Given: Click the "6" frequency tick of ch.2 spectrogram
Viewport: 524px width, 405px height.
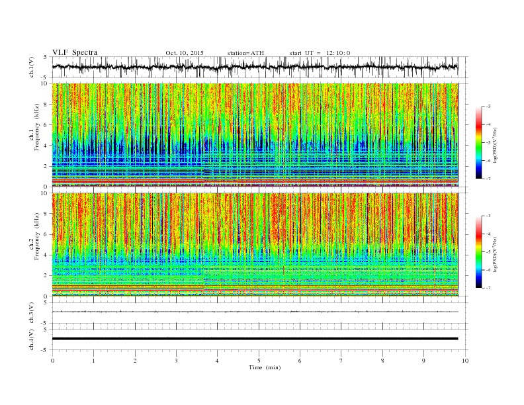Looking at the screenshot, I should pos(46,234).
